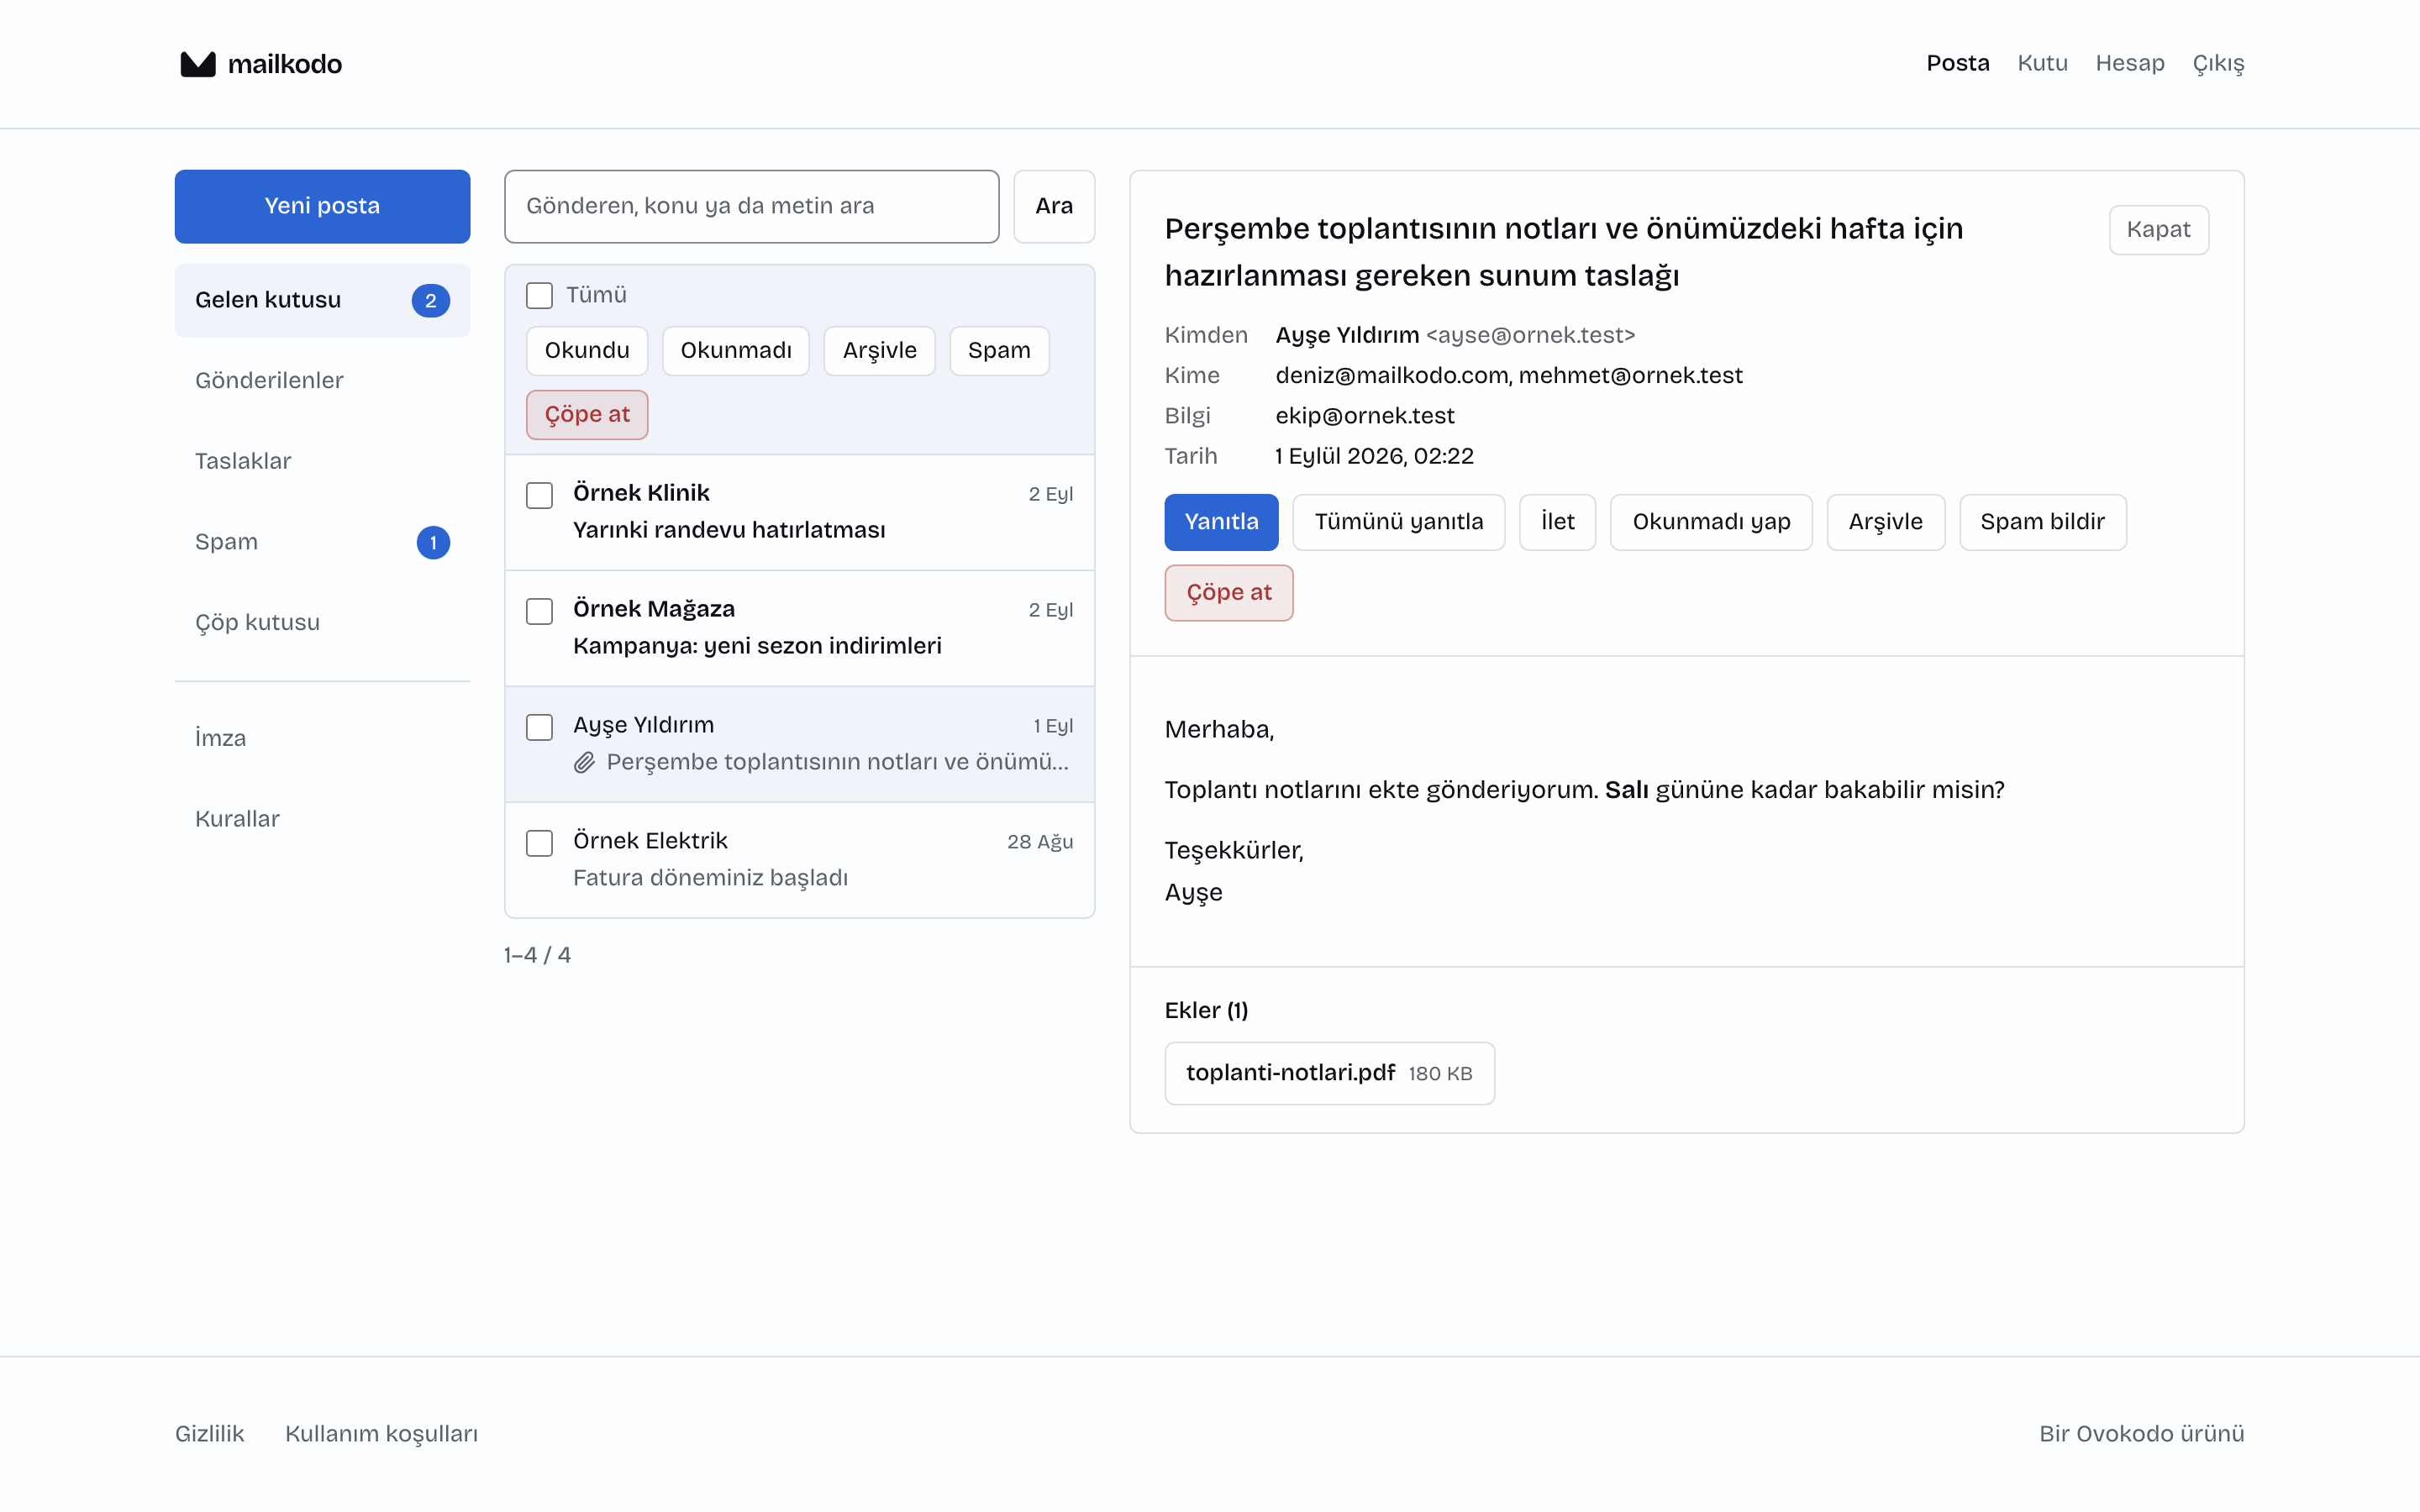Open the Posta nav tab

click(x=1958, y=64)
